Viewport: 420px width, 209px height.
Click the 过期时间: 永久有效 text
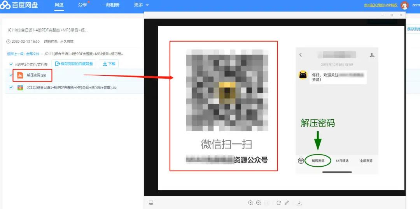pyautogui.click(x=59, y=42)
